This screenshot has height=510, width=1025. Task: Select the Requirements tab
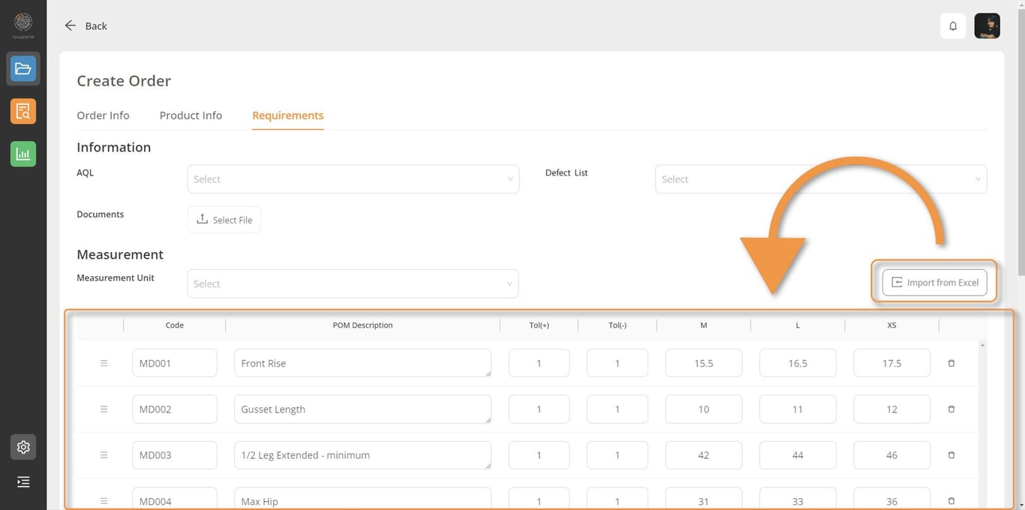pyautogui.click(x=288, y=115)
